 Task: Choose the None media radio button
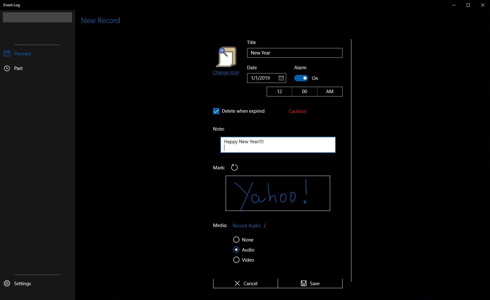coord(236,240)
